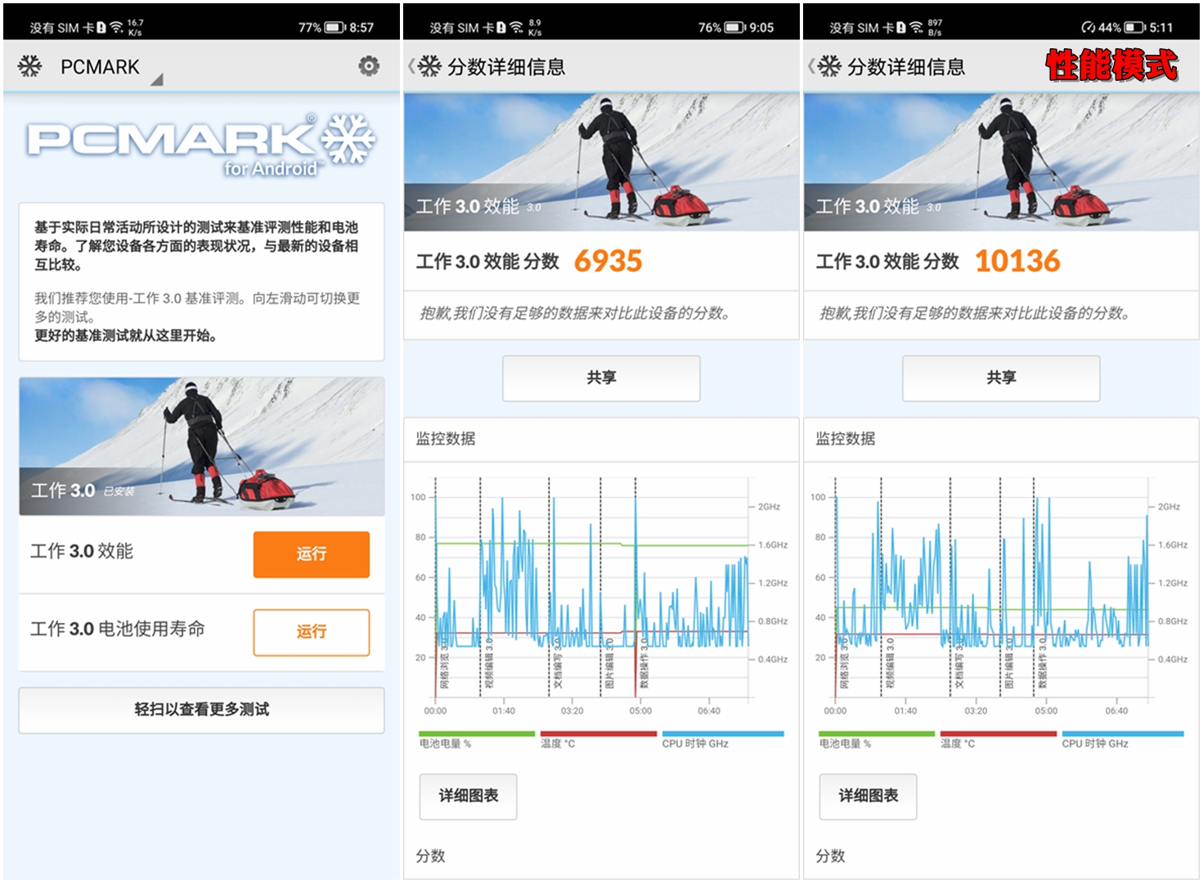
Task: Tap the 工作 3.0 skier image on home screen
Action: pos(201,446)
